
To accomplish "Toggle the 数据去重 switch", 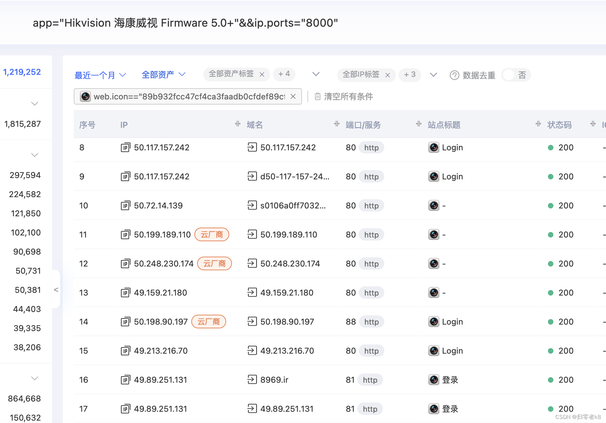I will click(x=516, y=75).
